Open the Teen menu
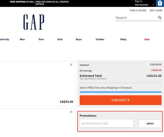Image resolution: width=164 pixels, height=137 pixels. tap(41, 39)
